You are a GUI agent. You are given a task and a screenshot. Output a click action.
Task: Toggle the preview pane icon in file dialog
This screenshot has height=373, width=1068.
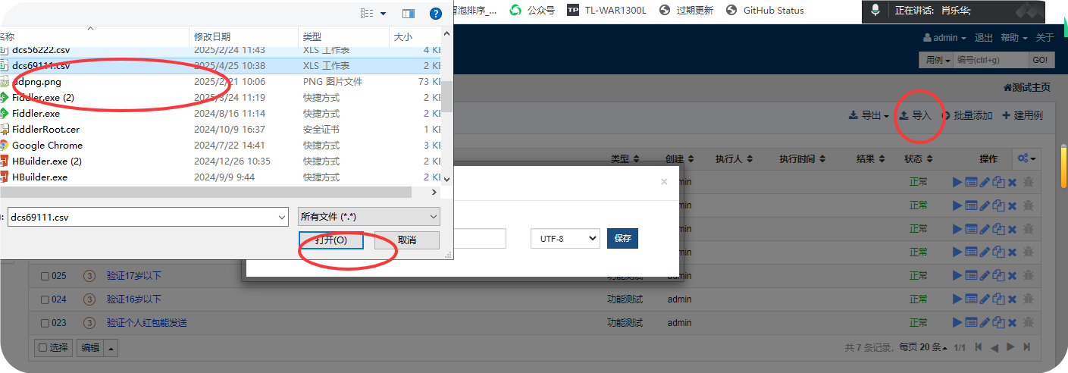point(409,14)
